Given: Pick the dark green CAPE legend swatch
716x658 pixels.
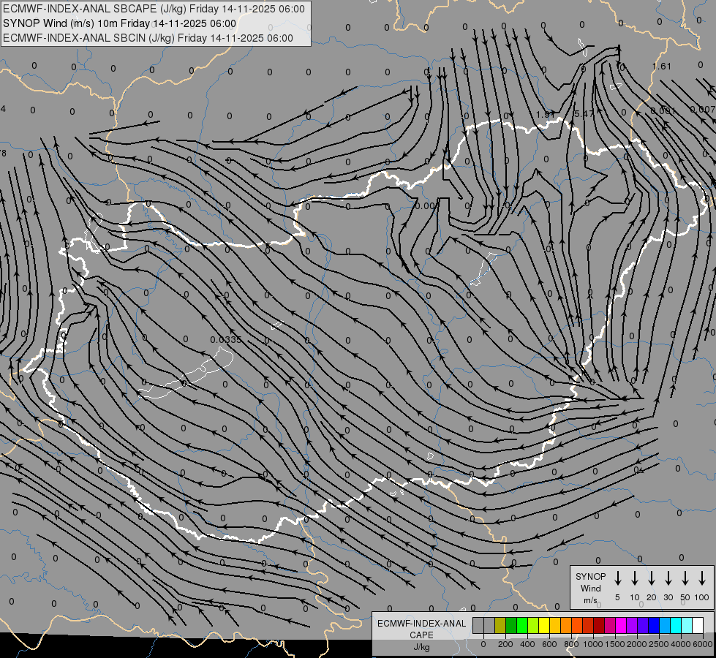Looking at the screenshot, I should 511,625.
